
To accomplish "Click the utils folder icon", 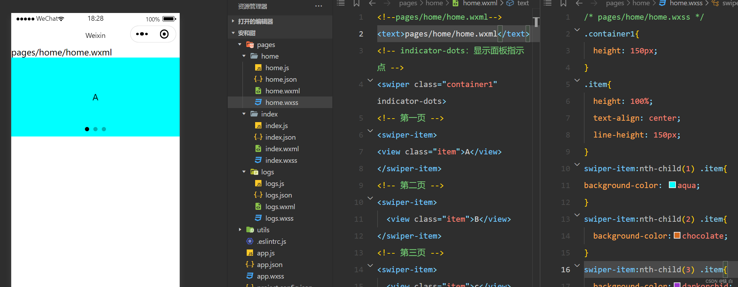I will (x=250, y=230).
